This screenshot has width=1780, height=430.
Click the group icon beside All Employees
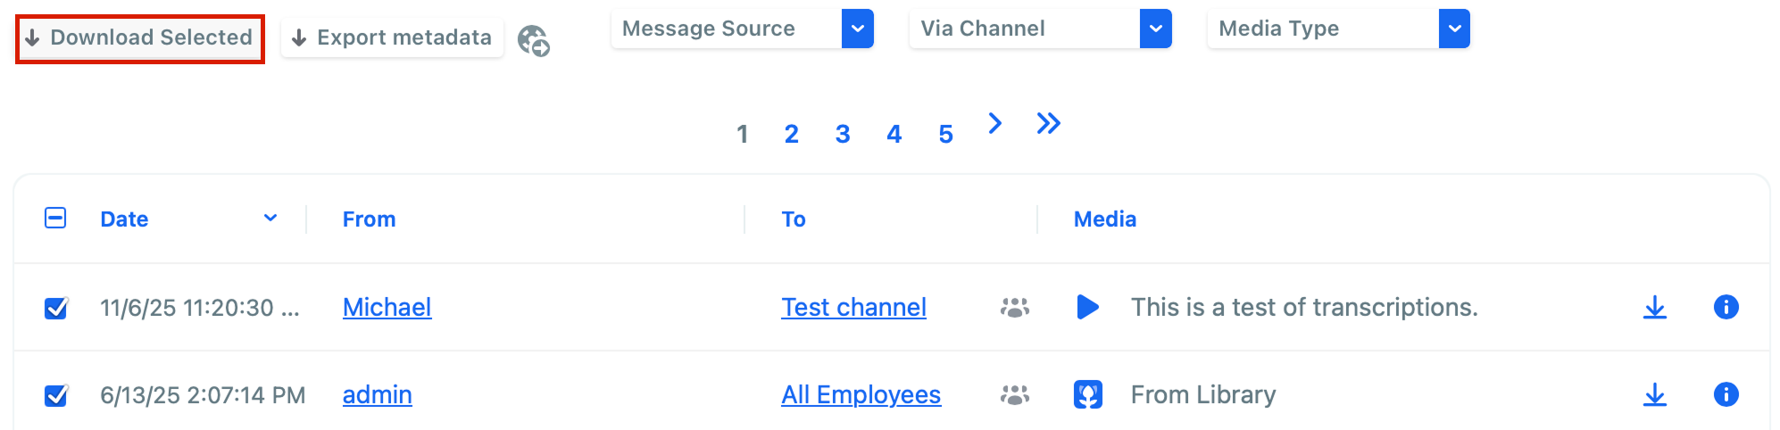(1015, 395)
